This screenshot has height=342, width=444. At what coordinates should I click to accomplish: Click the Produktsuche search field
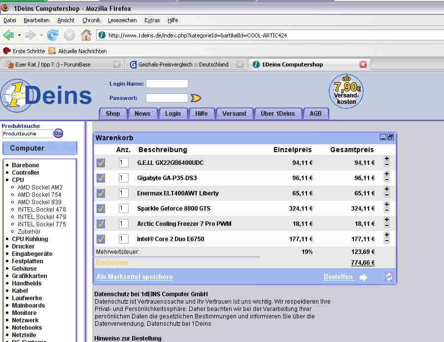point(27,134)
